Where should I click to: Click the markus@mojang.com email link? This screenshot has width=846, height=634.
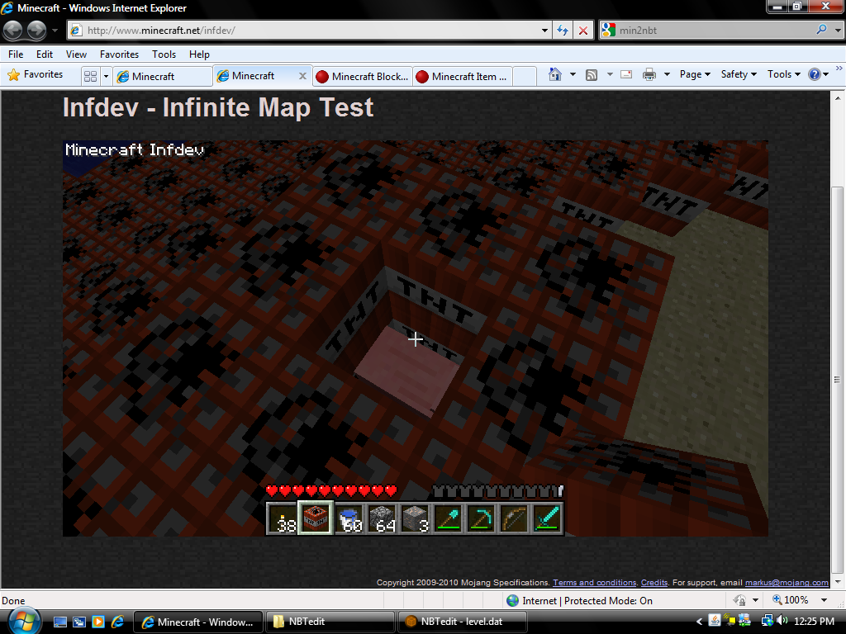click(787, 582)
